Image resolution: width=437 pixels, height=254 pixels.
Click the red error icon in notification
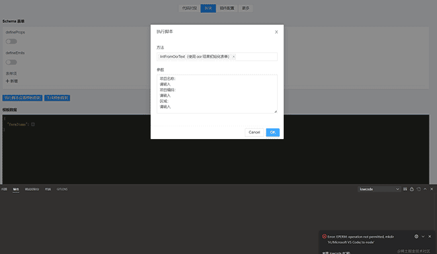click(324, 236)
